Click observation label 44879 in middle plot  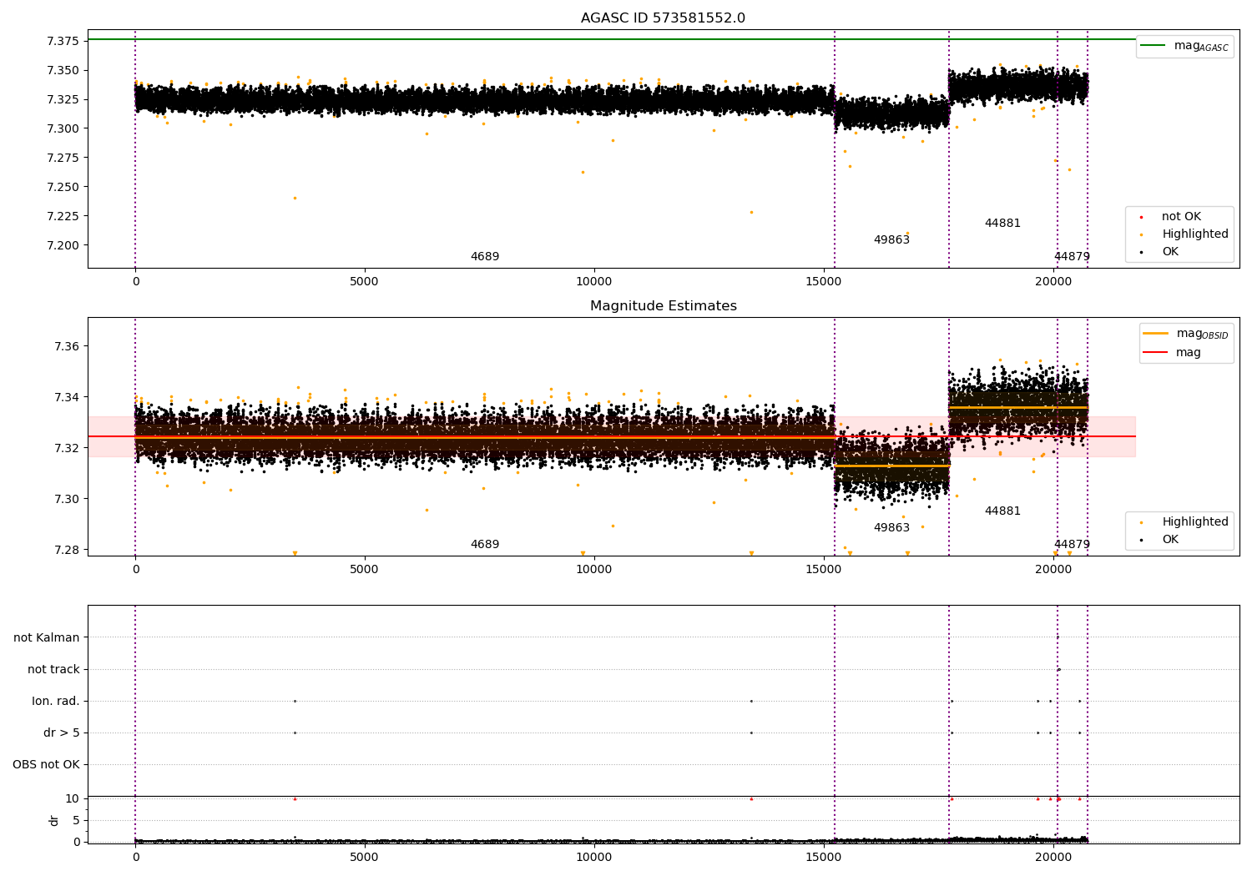click(x=1072, y=545)
